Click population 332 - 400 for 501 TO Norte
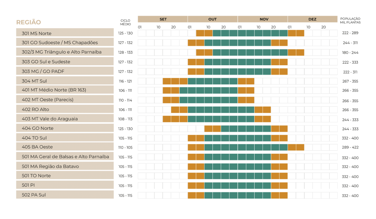The width and height of the screenshot is (376, 219). click(x=350, y=177)
